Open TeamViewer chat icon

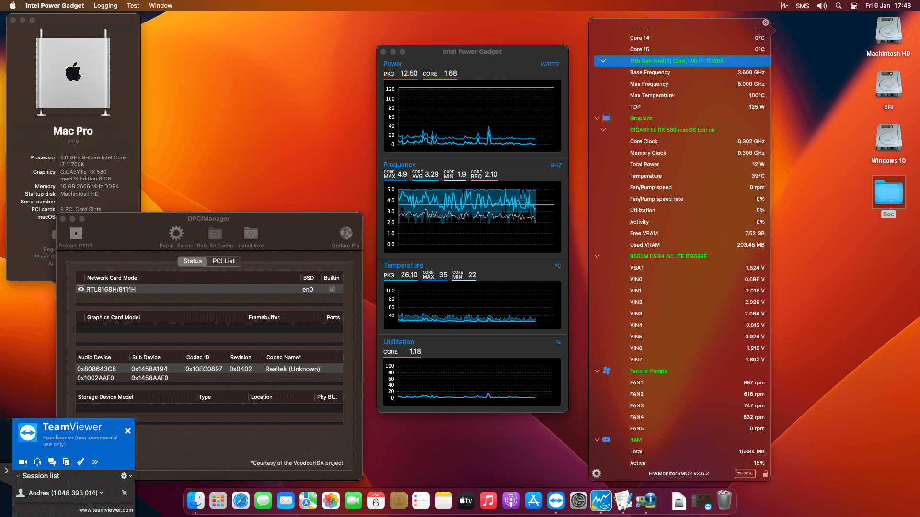[x=52, y=462]
